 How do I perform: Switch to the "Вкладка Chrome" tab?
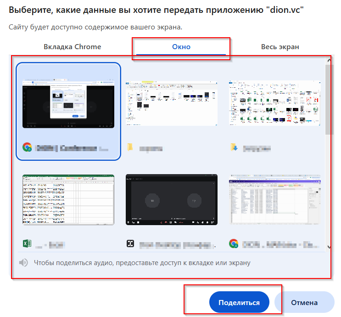click(72, 47)
